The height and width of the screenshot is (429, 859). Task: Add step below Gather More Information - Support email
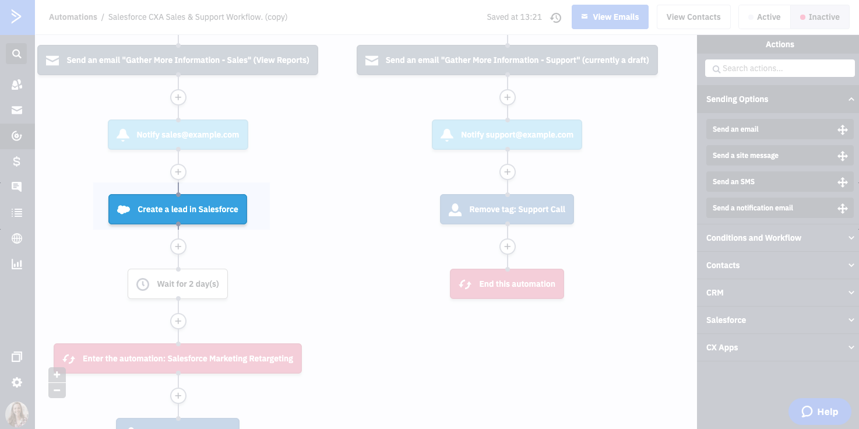coord(508,97)
